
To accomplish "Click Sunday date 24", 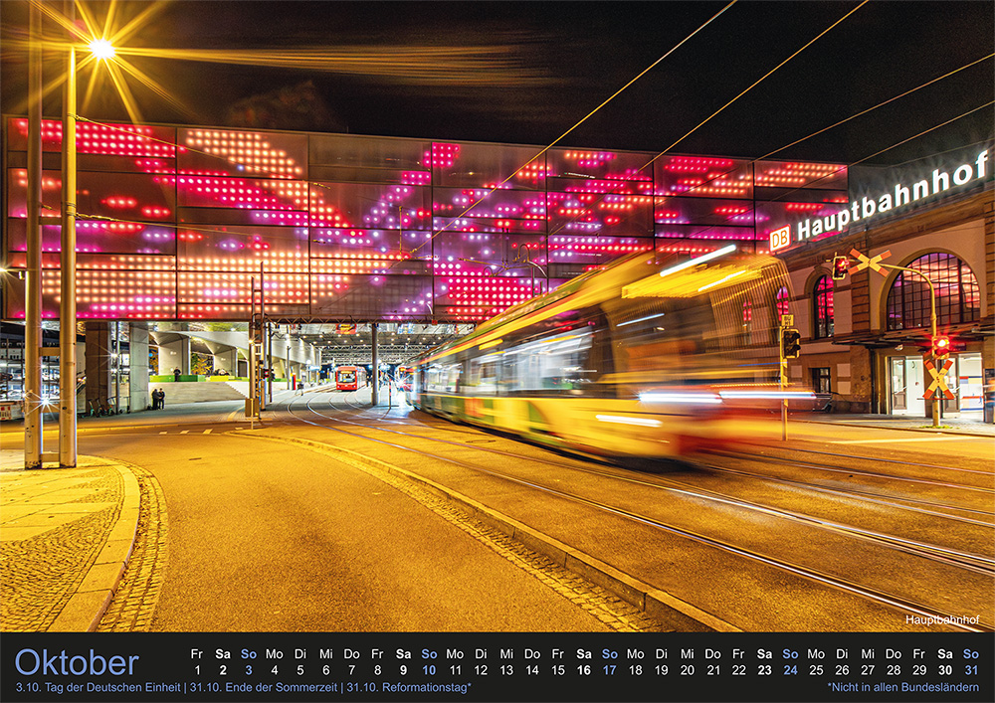I will 790,670.
